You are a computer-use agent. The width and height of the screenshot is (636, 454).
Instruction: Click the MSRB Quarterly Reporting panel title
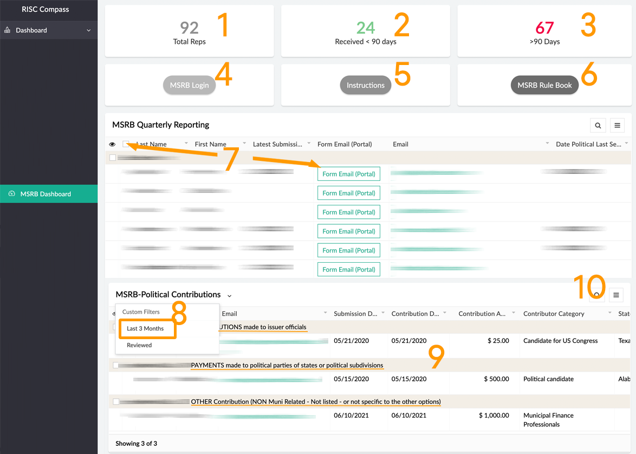pyautogui.click(x=160, y=125)
